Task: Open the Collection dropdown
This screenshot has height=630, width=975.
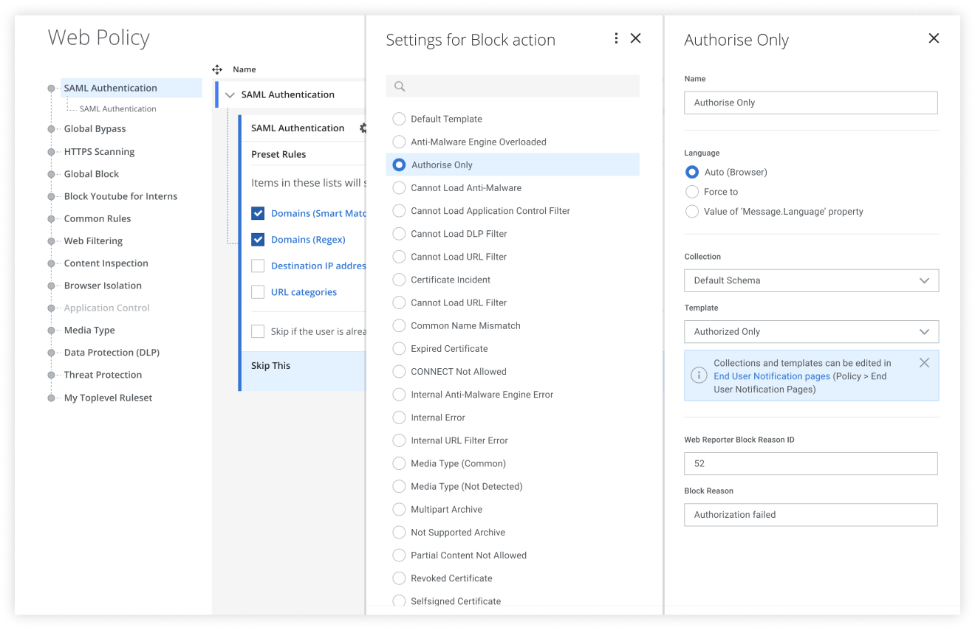Action: coord(811,280)
